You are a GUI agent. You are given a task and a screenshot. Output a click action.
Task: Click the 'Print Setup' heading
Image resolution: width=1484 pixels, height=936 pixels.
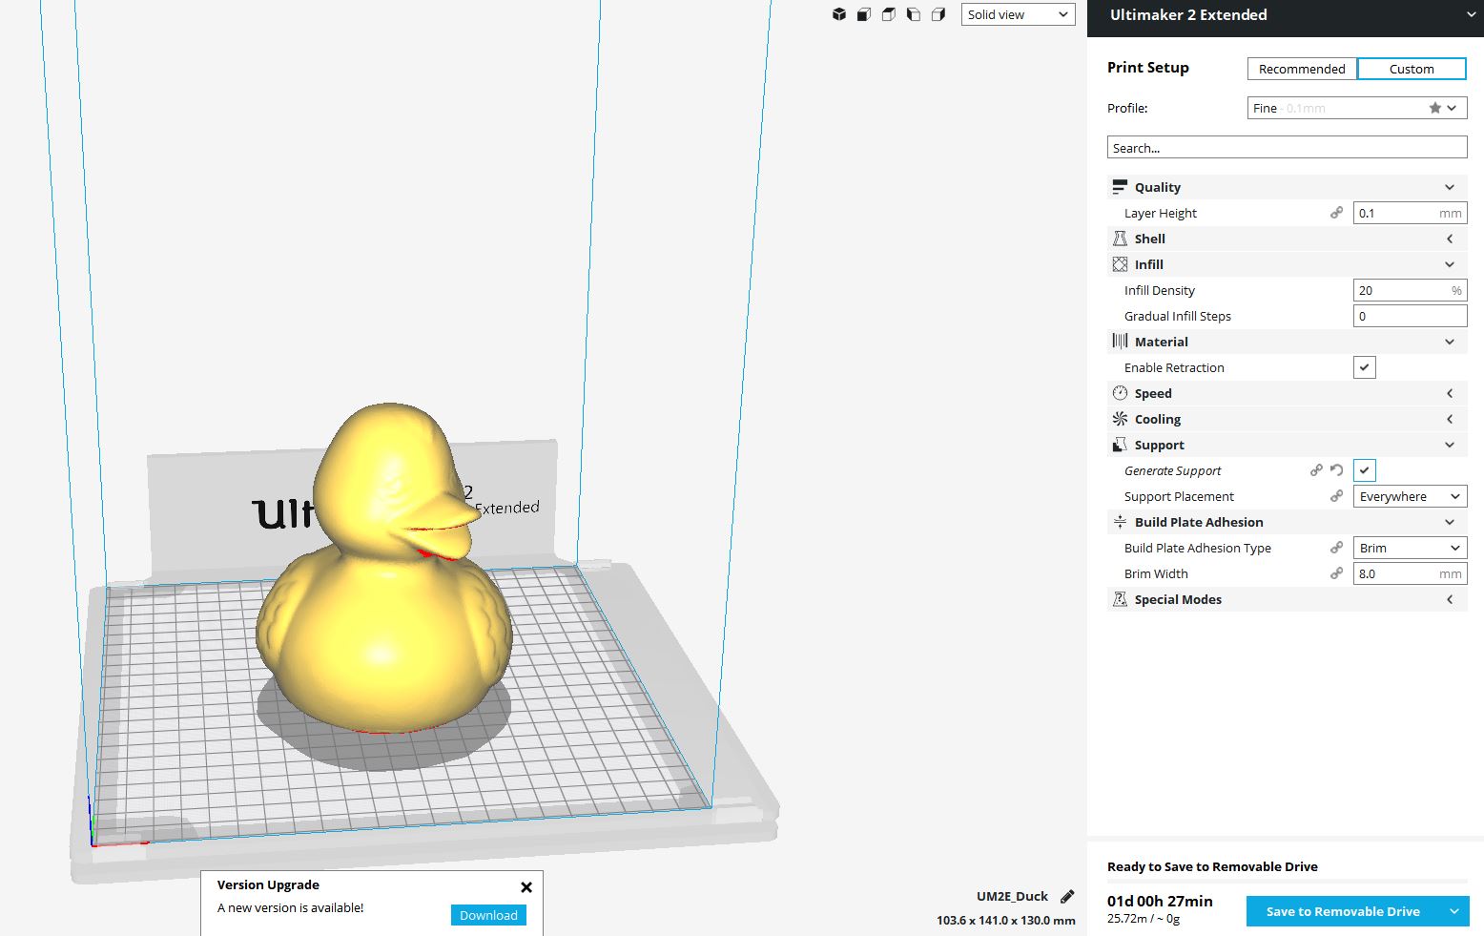point(1148,67)
